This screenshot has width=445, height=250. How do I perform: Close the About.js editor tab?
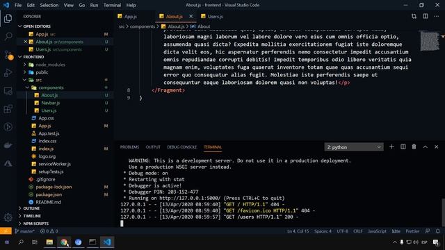click(x=191, y=17)
